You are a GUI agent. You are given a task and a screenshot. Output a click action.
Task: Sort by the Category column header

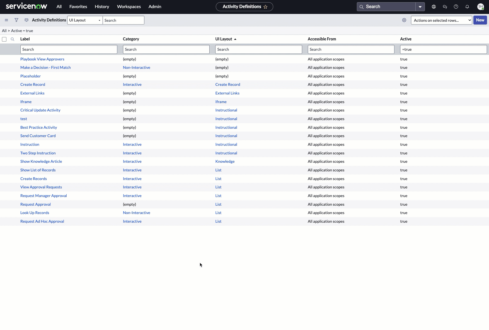[x=131, y=39]
